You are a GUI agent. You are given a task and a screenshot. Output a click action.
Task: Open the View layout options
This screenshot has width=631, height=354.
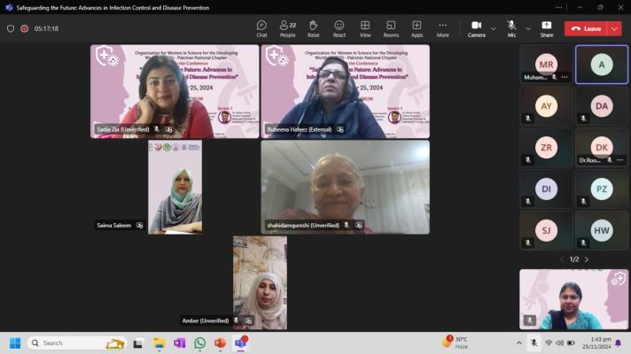(365, 28)
